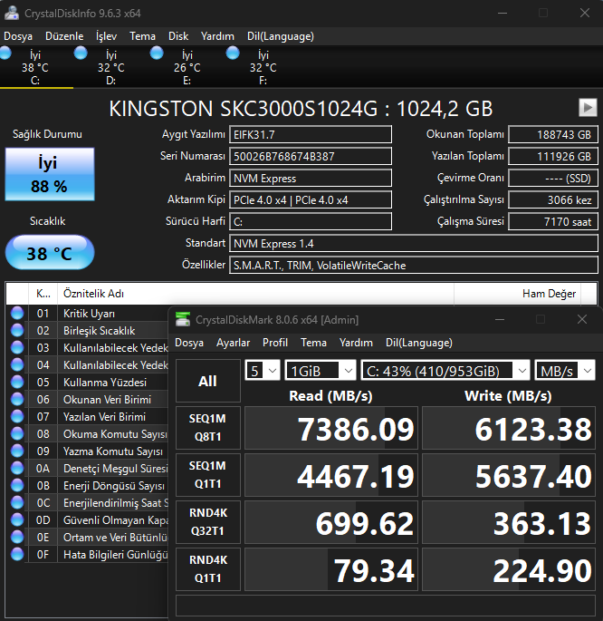Viewport: 603px width, 621px height.
Task: Click SEQ1M Q8T1 write result 6123.38
Action: click(509, 428)
